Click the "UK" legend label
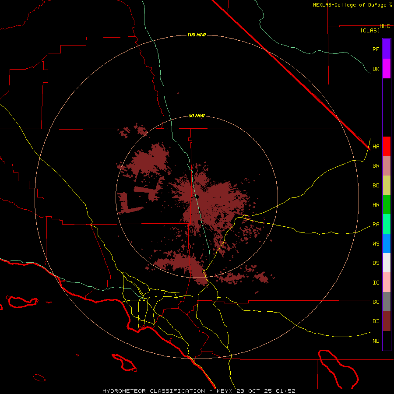The image size is (394, 394). 376,69
